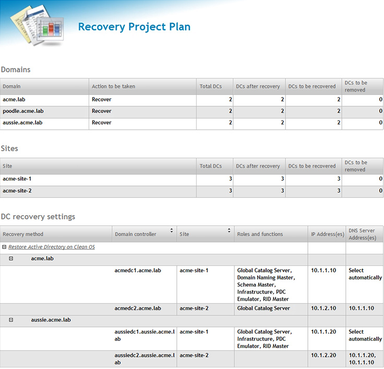384x369 pixels.
Task: Click the DNS Server Address(es) column header
Action: [365, 234]
